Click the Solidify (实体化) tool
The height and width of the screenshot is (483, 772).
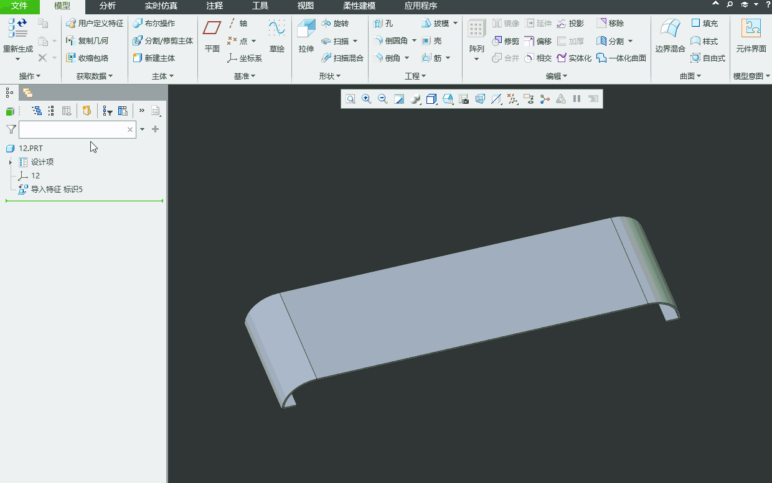click(x=574, y=58)
